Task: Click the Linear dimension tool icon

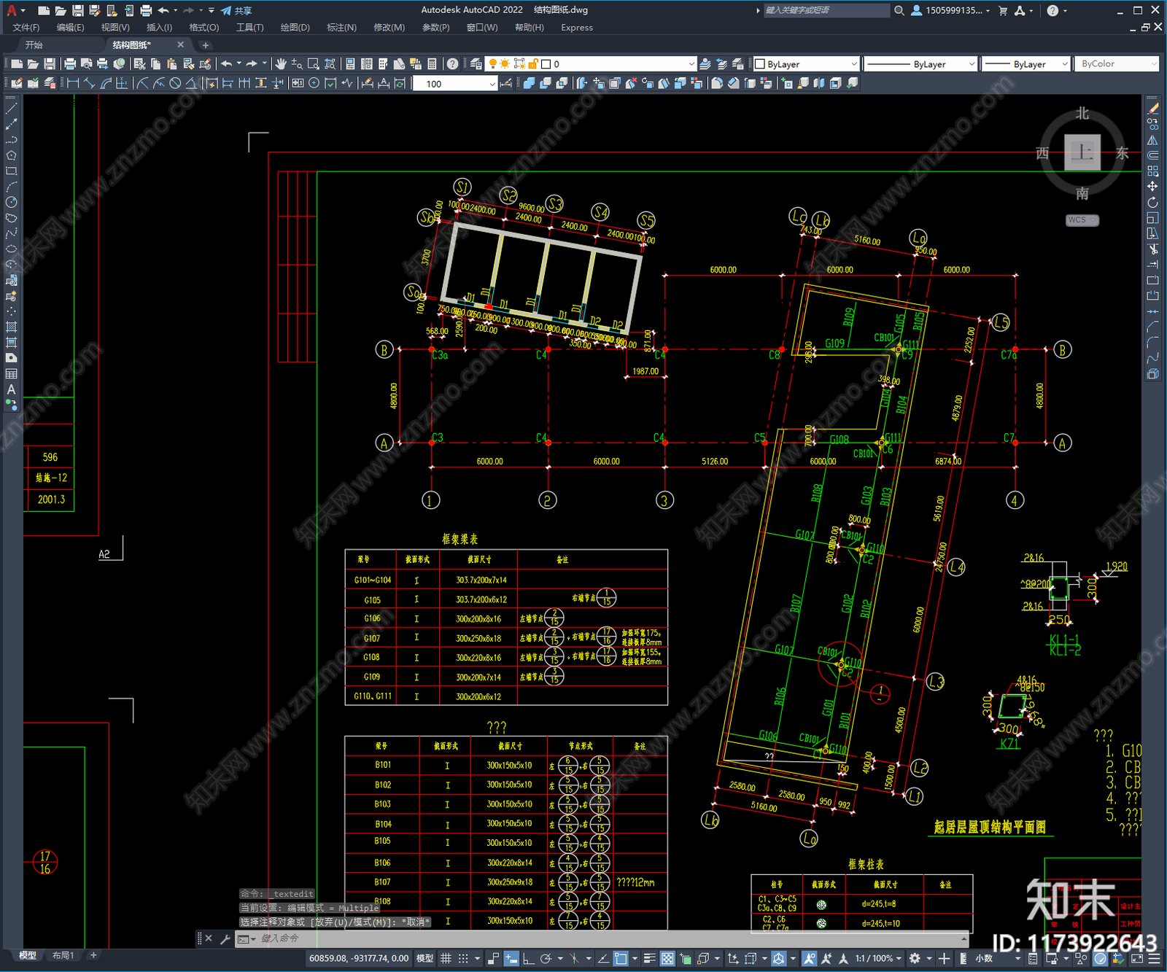Action: point(73,83)
